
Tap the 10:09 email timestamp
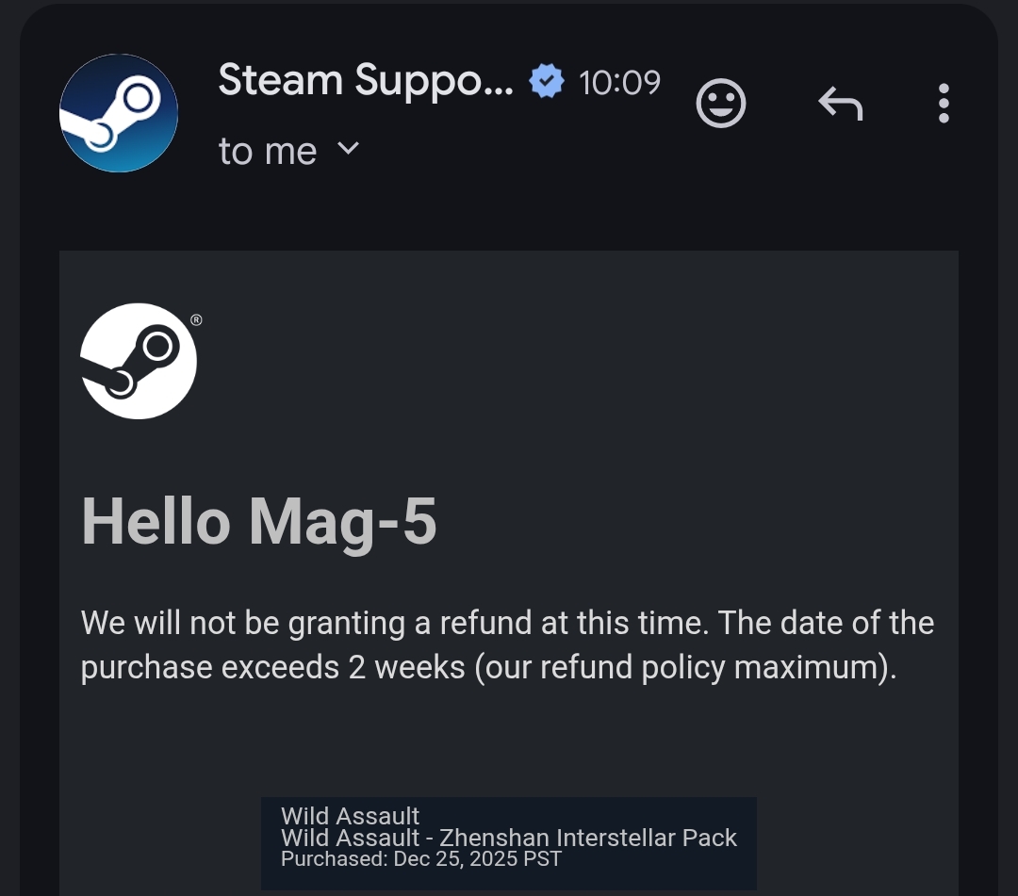pyautogui.click(x=619, y=83)
